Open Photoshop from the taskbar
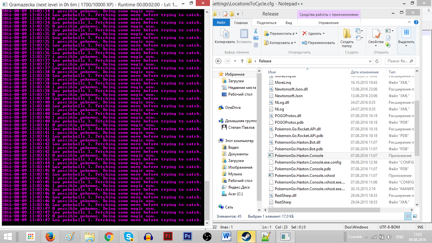 [188, 236]
